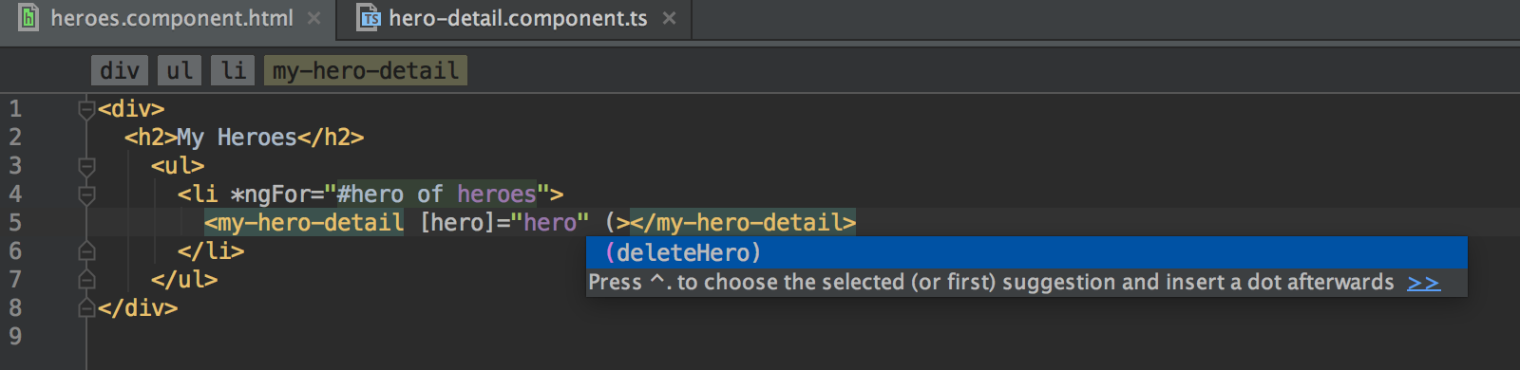Collapse the li fold marker on line 4
Screen dimensions: 1520x370
[86, 194]
